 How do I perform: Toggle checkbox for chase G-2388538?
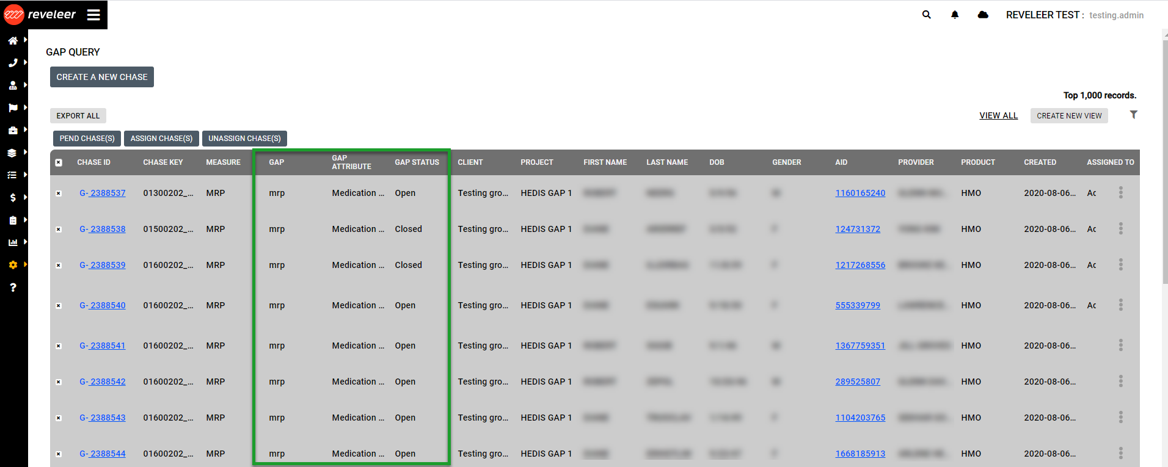[59, 230]
